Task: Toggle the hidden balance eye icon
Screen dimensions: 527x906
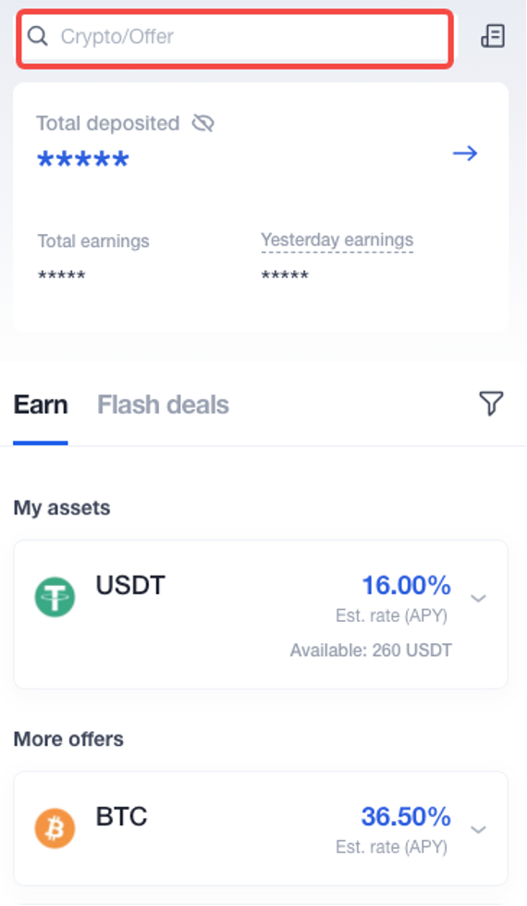Action: pyautogui.click(x=203, y=123)
